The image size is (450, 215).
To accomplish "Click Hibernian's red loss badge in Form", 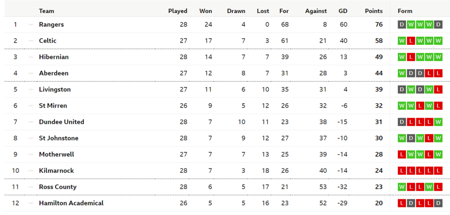I will 411,57.
